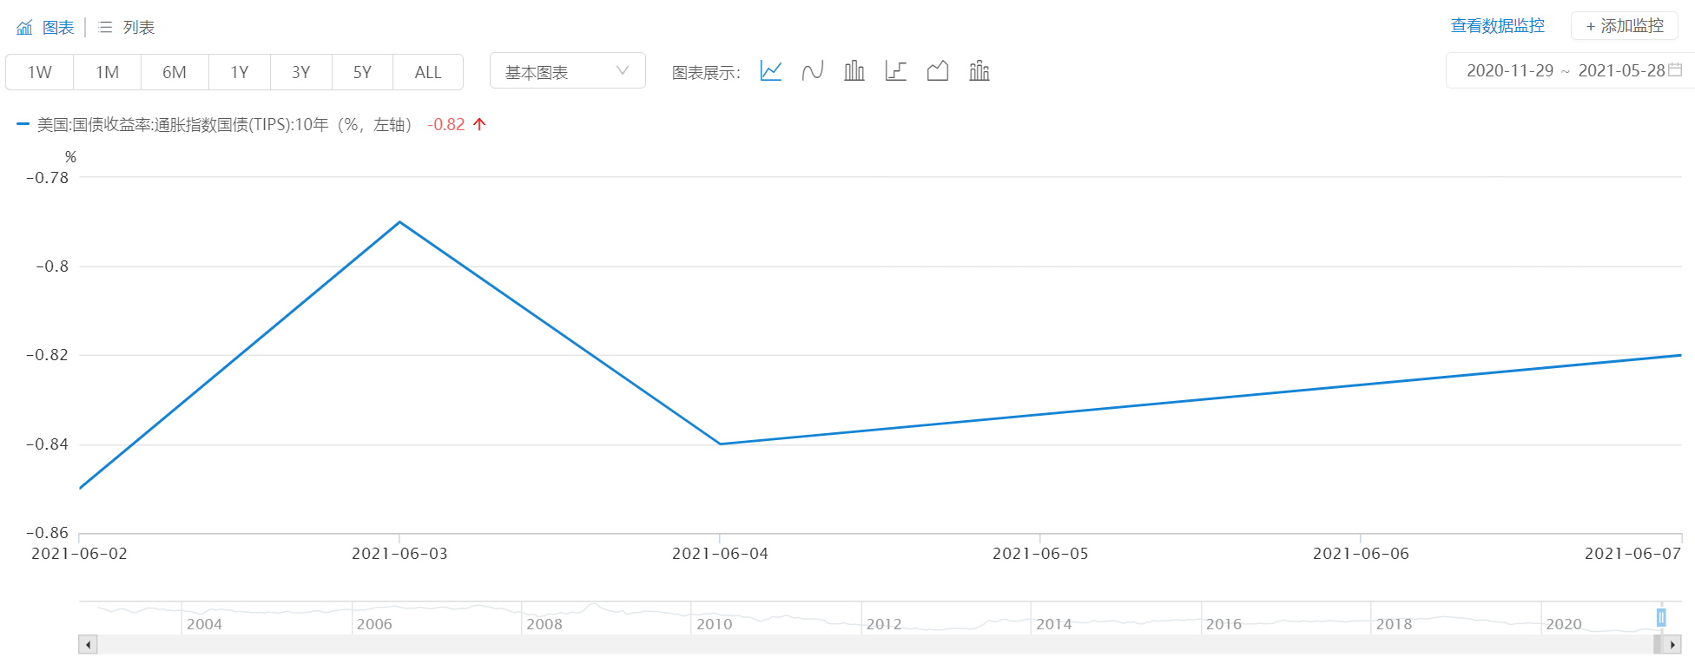The height and width of the screenshot is (664, 1695).
Task: Select the line chart display icon
Action: pyautogui.click(x=770, y=71)
